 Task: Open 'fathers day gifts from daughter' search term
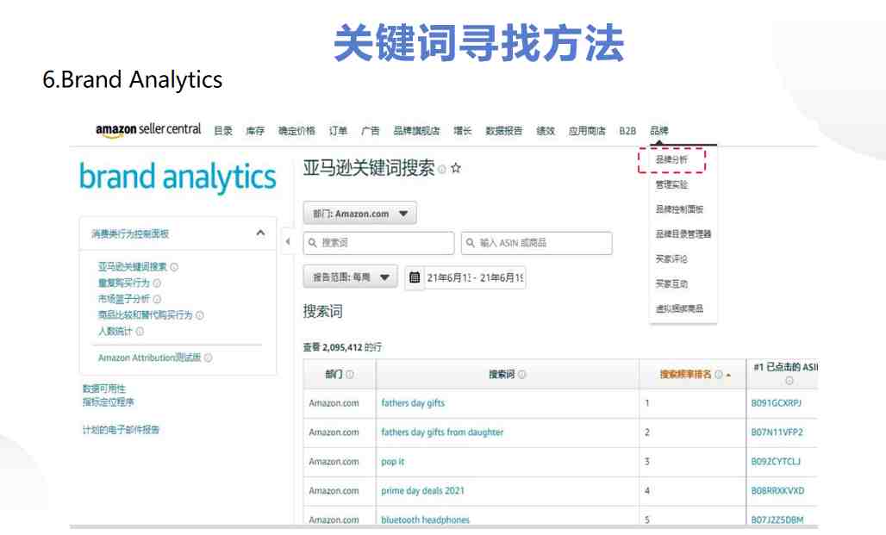pos(442,432)
